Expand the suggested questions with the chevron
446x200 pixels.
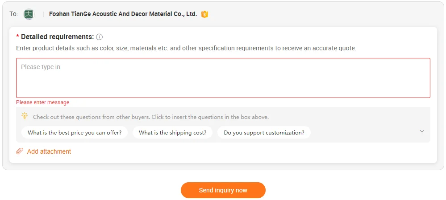point(422,131)
